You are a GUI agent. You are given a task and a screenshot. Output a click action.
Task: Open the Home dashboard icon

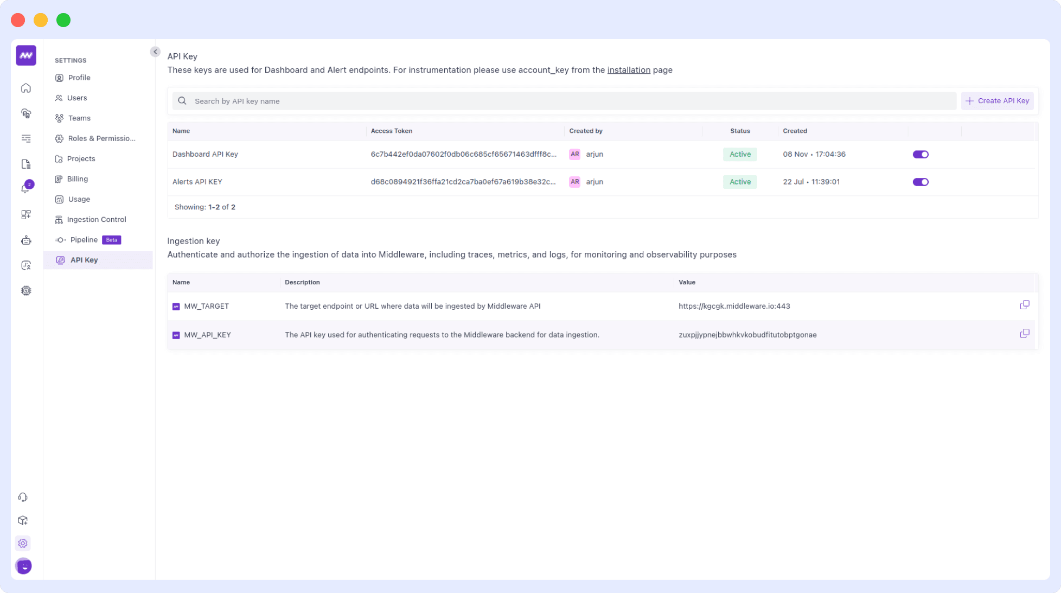coord(25,88)
